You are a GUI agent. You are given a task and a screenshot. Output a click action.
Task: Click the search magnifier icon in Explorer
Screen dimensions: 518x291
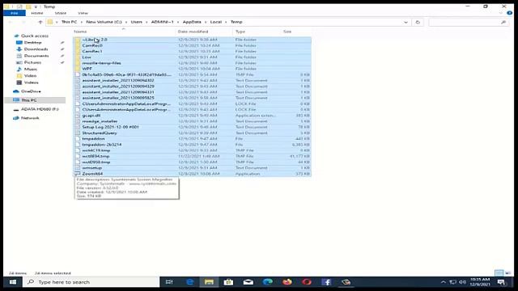coord(503,22)
